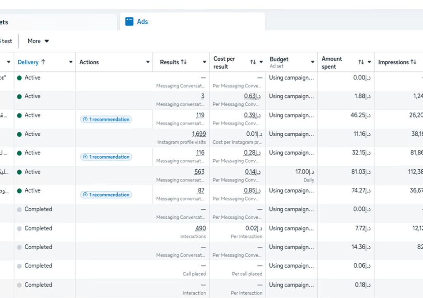
Task: Open the Budget column dropdown arrow
Action: [313, 62]
